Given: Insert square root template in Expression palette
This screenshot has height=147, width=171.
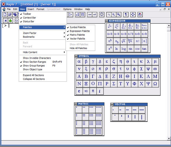Looking at the screenshot, I should [x=123, y=41].
